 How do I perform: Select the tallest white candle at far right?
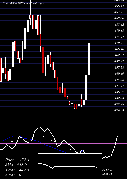click(89, 59)
